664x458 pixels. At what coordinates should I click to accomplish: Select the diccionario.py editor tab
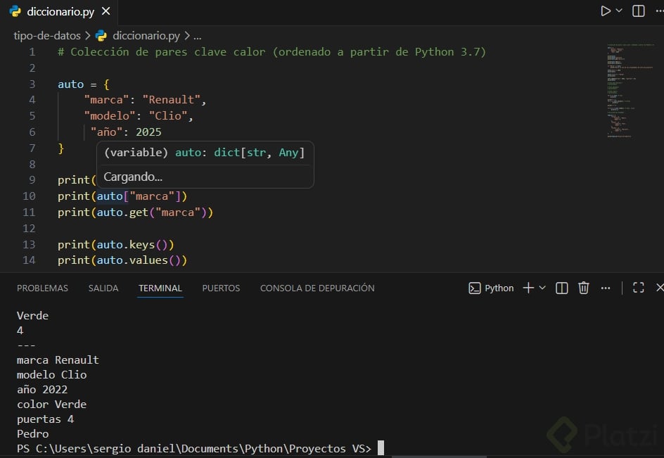[x=60, y=12]
